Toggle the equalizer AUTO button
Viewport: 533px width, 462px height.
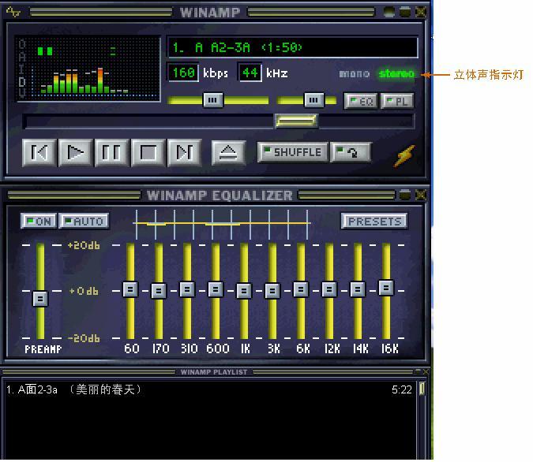pyautogui.click(x=84, y=222)
